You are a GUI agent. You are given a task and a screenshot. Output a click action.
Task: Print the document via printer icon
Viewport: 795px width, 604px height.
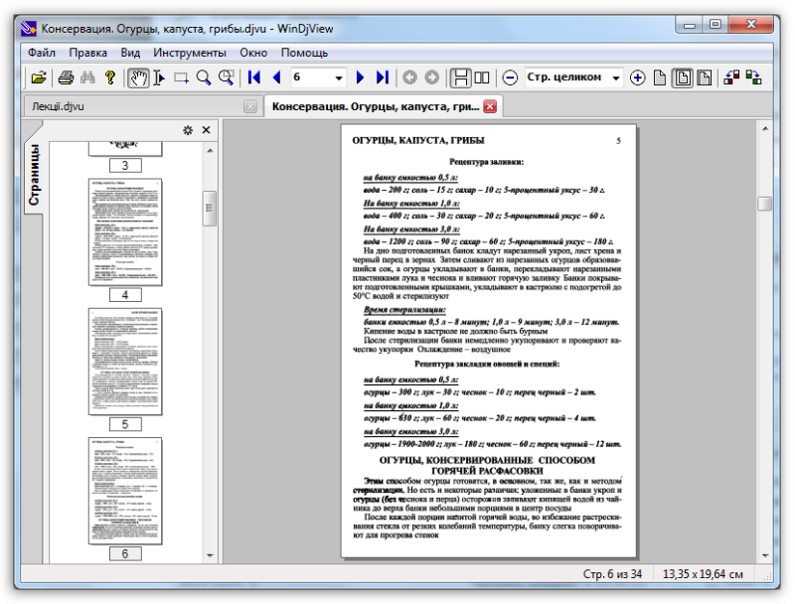coord(66,77)
